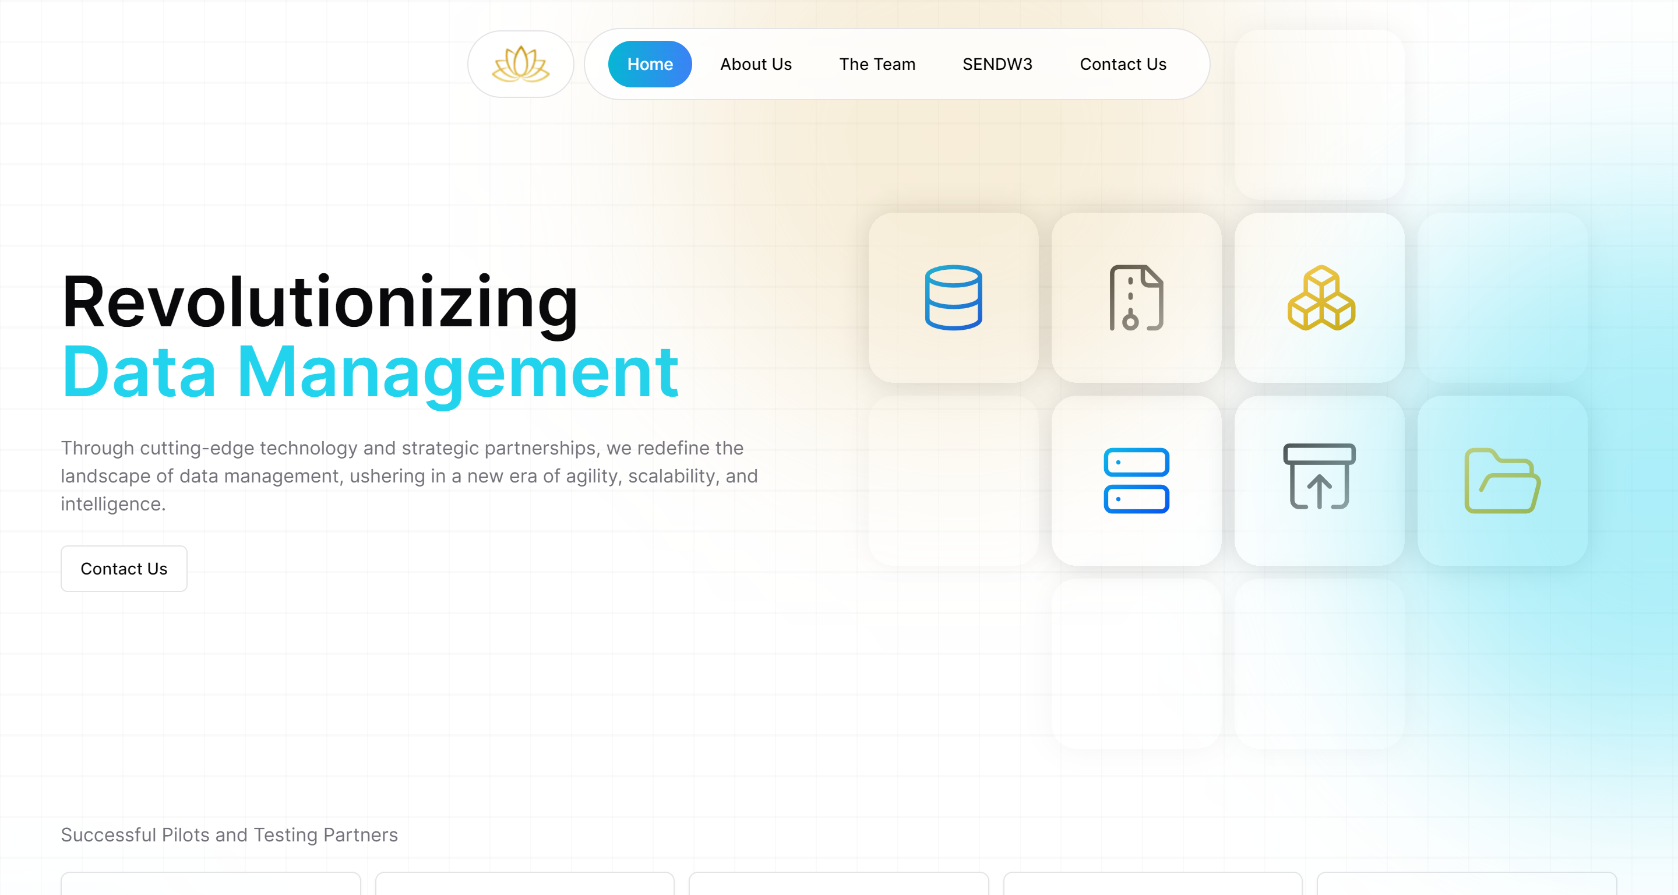Click the golden lotus logo

pyautogui.click(x=520, y=64)
